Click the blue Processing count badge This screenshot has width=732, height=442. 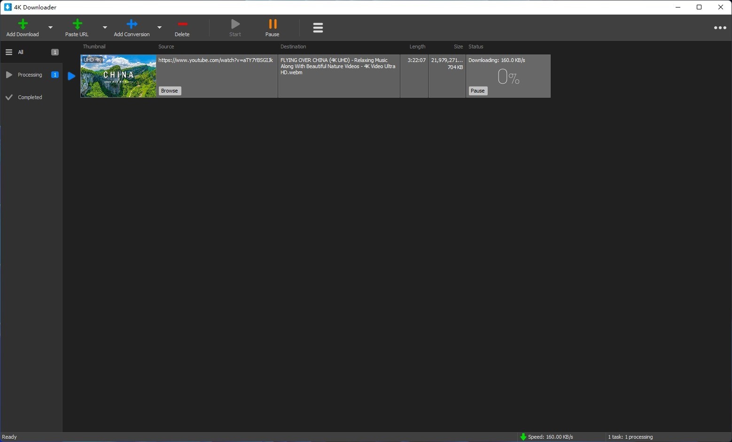(x=55, y=75)
